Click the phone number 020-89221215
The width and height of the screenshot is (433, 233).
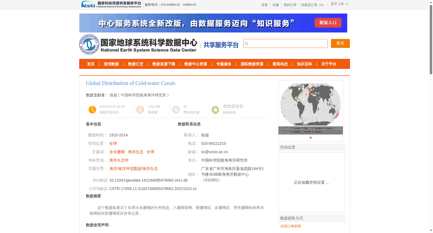click(214, 143)
